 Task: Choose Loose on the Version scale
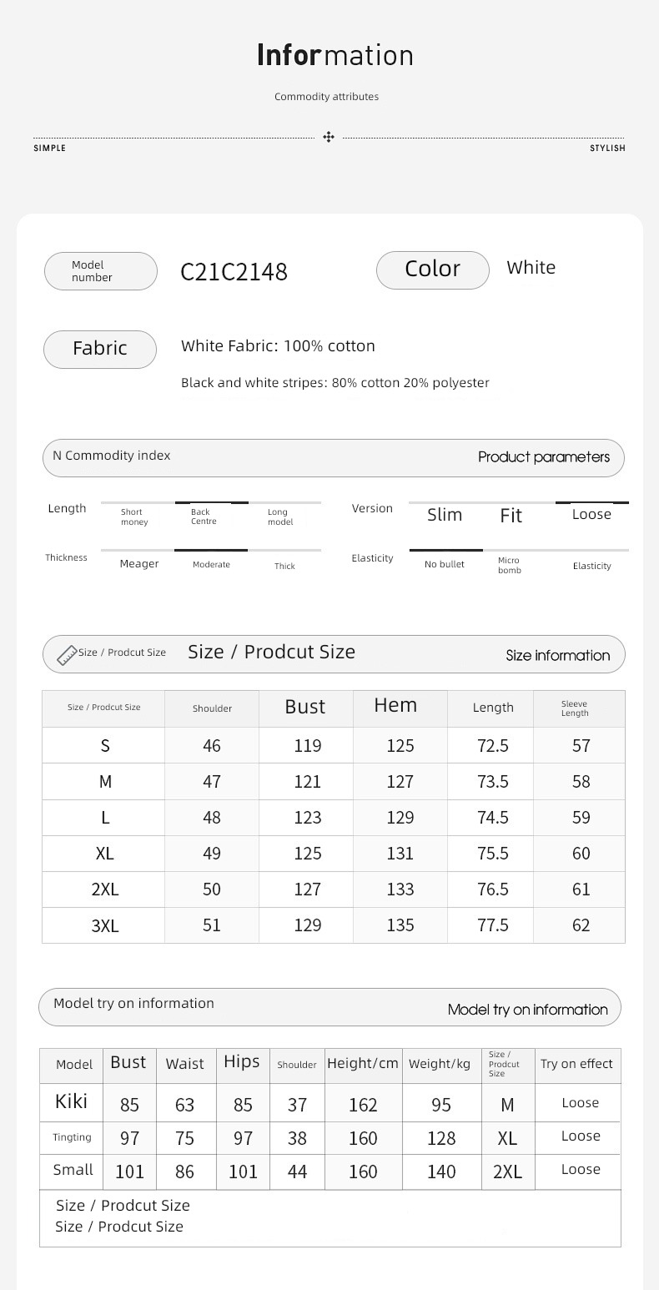591,513
